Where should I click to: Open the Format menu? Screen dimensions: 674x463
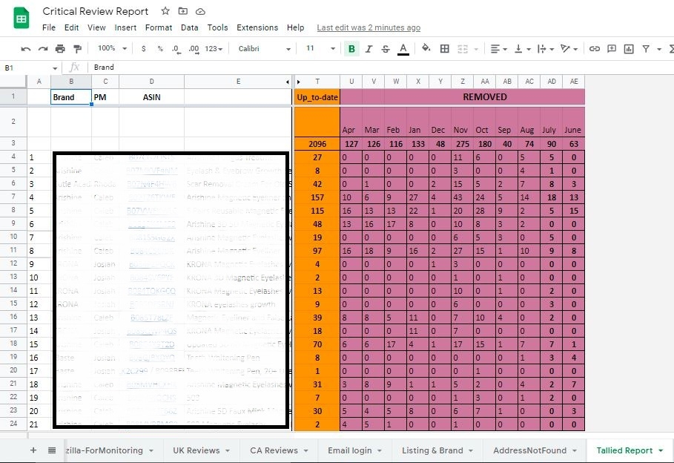(x=159, y=27)
